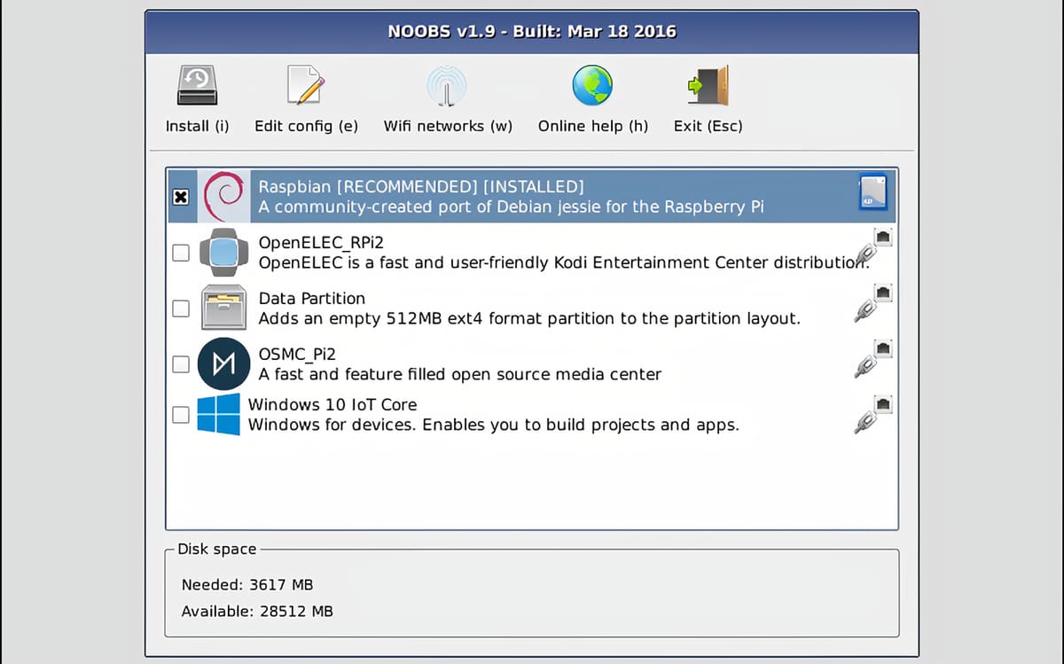Check the OpenELEC_RPi2 checkbox
The height and width of the screenshot is (664, 1064).
coord(180,253)
